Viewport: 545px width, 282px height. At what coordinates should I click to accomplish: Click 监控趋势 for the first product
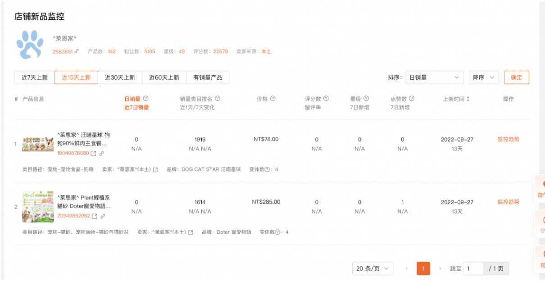click(x=509, y=139)
